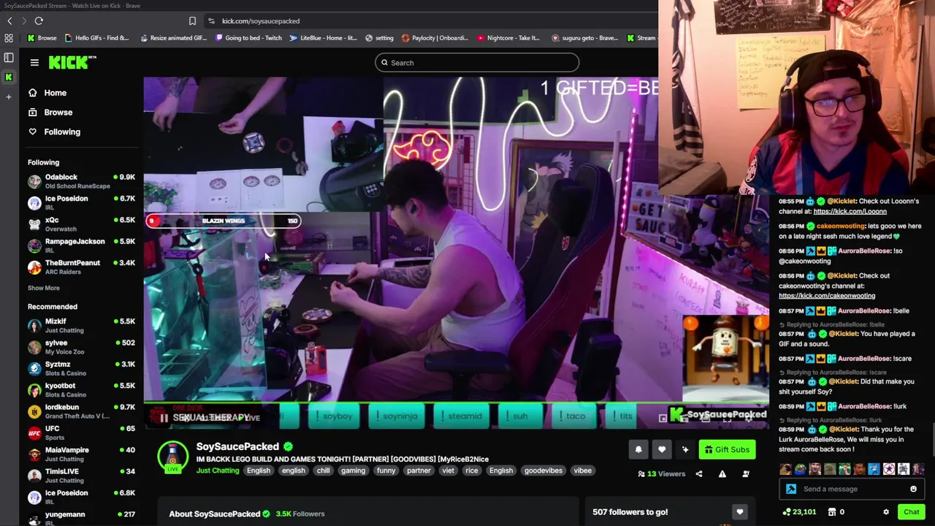Open xQc channel

click(80, 224)
